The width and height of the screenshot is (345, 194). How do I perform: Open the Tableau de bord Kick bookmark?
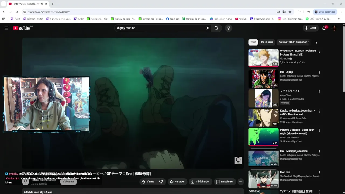[x=123, y=19]
